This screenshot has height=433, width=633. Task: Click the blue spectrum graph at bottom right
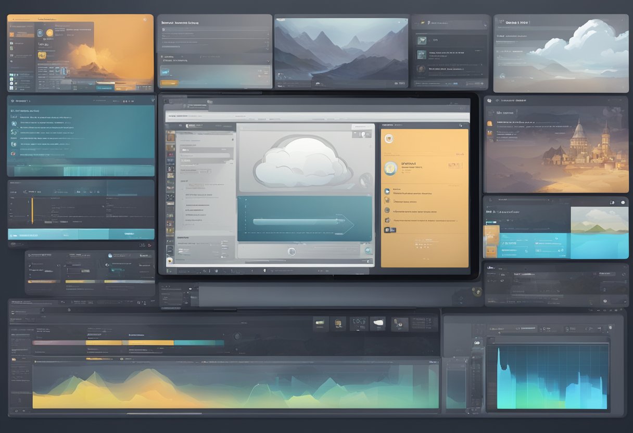[552, 375]
